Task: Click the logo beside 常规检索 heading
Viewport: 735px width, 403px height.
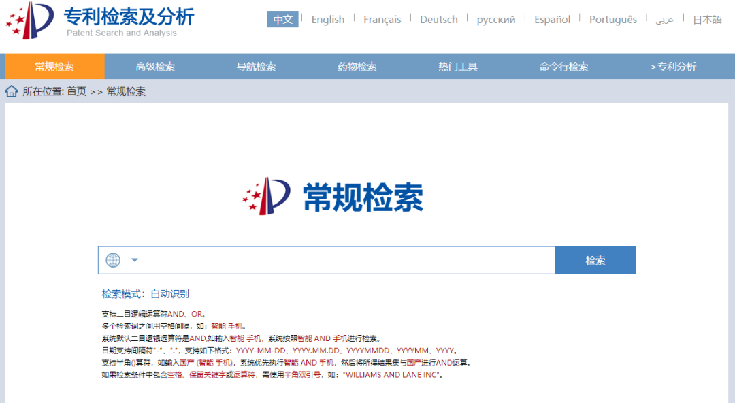Action: tap(267, 195)
